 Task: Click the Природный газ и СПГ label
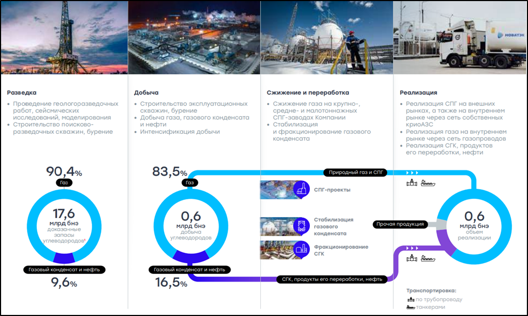(356, 172)
